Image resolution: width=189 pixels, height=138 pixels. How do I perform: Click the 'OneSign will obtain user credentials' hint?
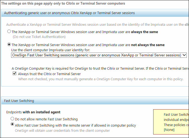coord(62,131)
